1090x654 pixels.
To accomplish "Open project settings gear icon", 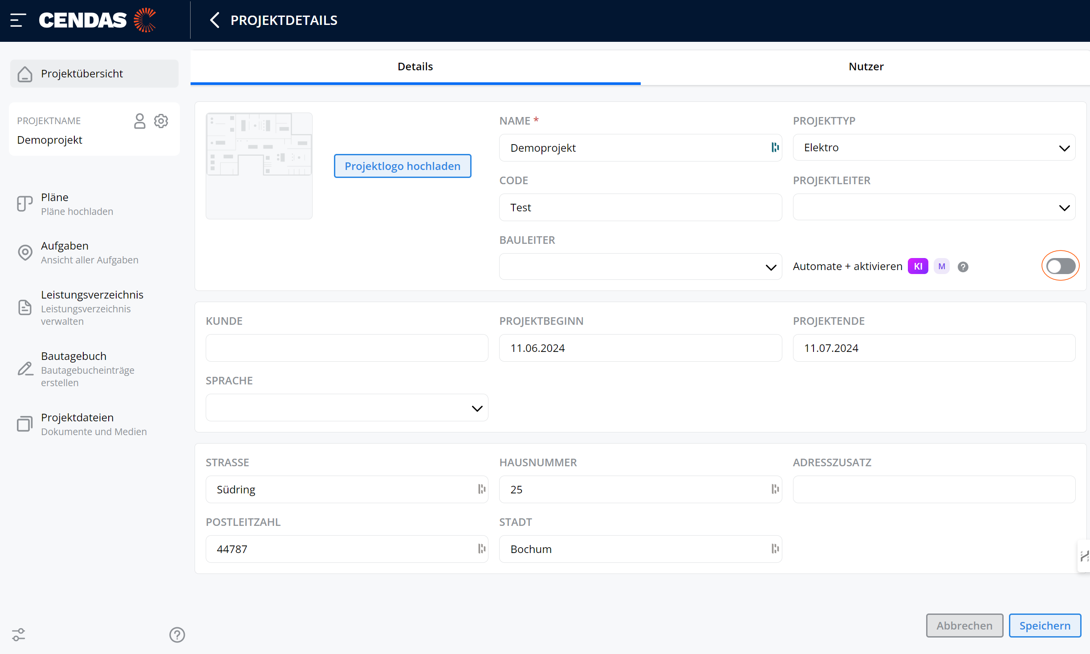I will click(161, 121).
